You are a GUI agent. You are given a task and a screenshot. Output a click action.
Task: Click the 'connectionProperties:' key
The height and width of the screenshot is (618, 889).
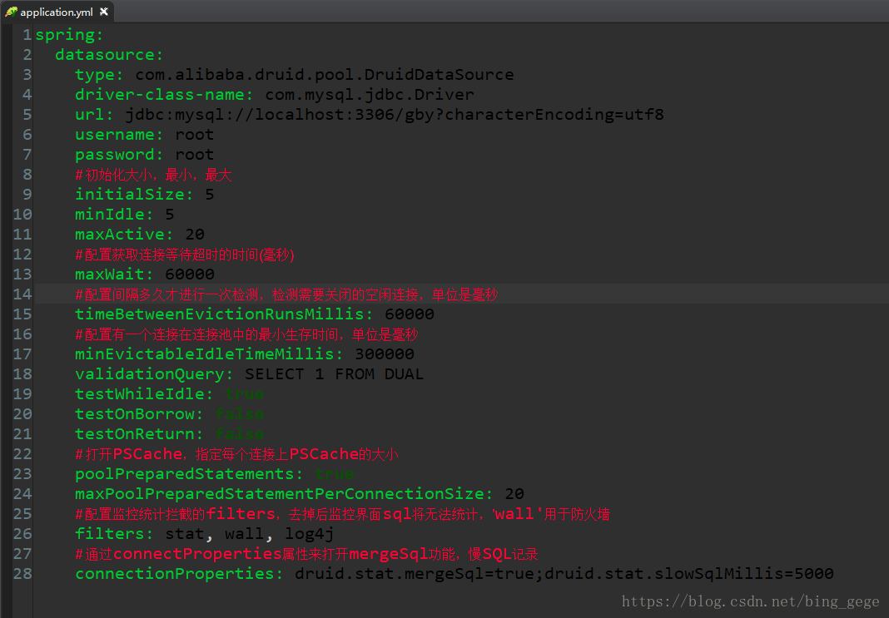(179, 574)
